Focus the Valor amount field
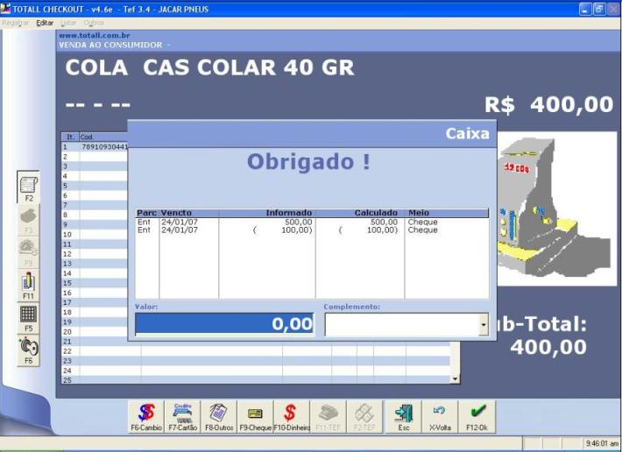The height and width of the screenshot is (452, 622). tap(224, 324)
